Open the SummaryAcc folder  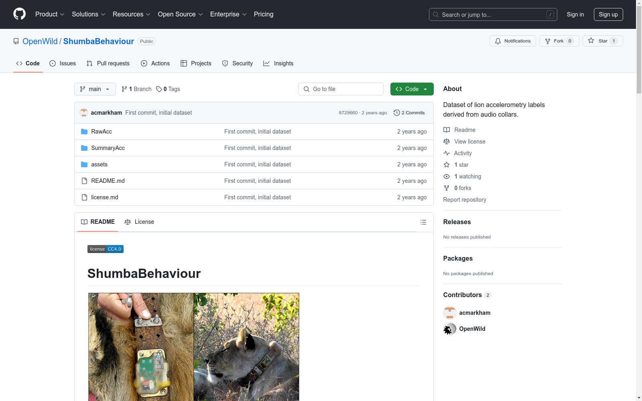point(108,148)
